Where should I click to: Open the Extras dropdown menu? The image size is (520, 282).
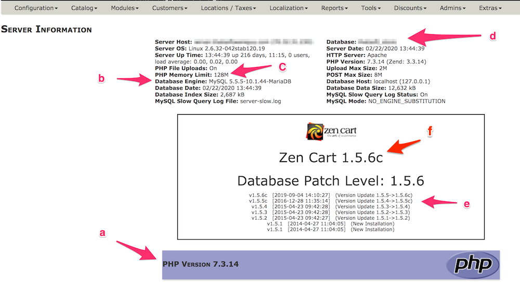pos(490,8)
